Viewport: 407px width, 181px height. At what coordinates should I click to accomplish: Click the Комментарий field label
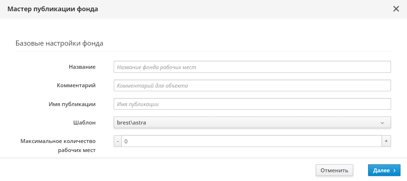(76, 85)
